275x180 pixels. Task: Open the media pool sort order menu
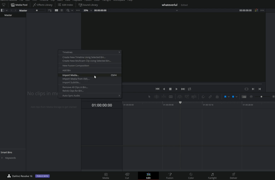[50, 10]
